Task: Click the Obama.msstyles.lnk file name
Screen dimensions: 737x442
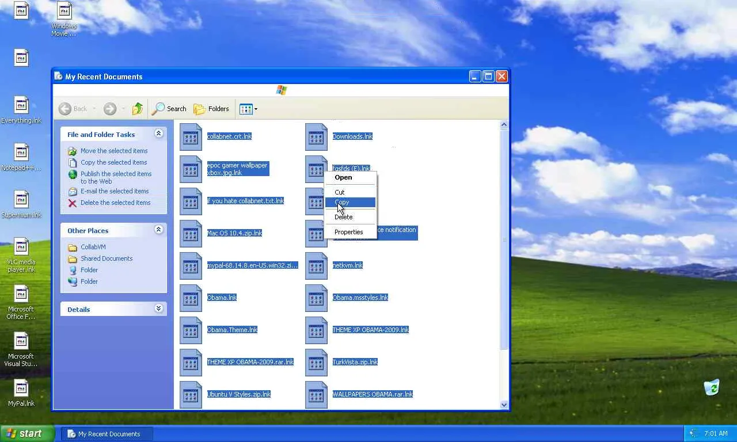Action: click(x=360, y=298)
